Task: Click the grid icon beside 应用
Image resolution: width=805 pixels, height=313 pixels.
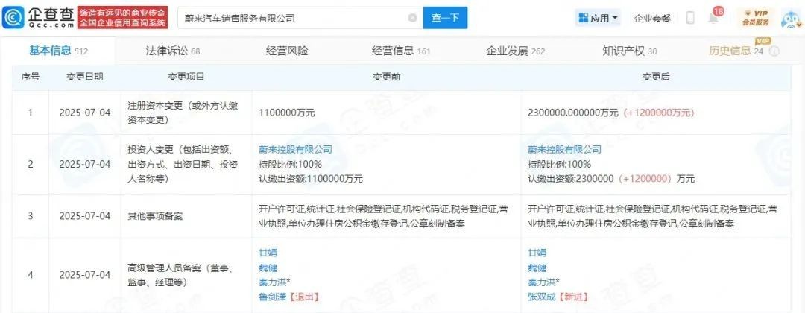Action: click(583, 18)
